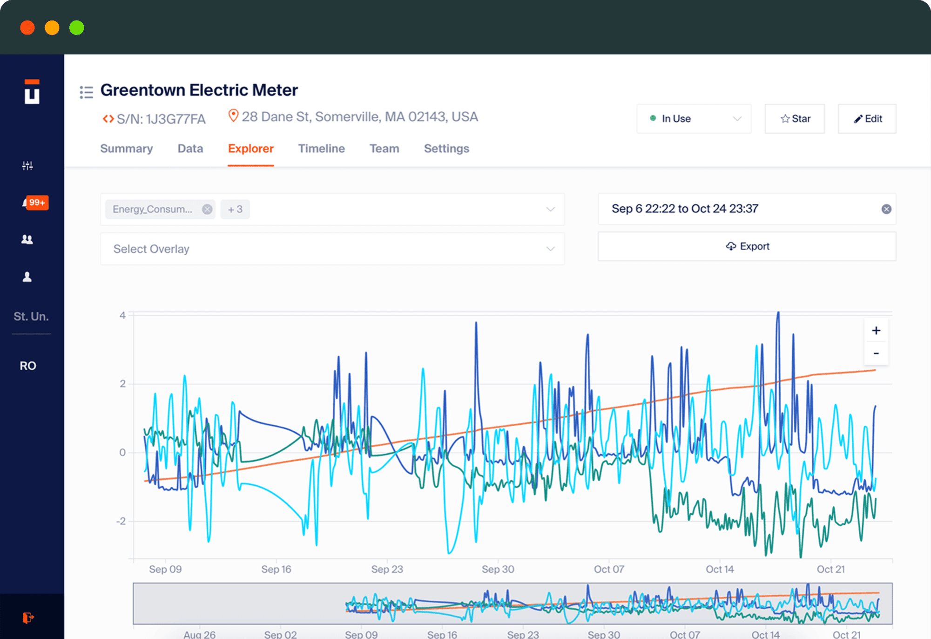Click the macOS green maximize button
The height and width of the screenshot is (639, 931).
[77, 28]
